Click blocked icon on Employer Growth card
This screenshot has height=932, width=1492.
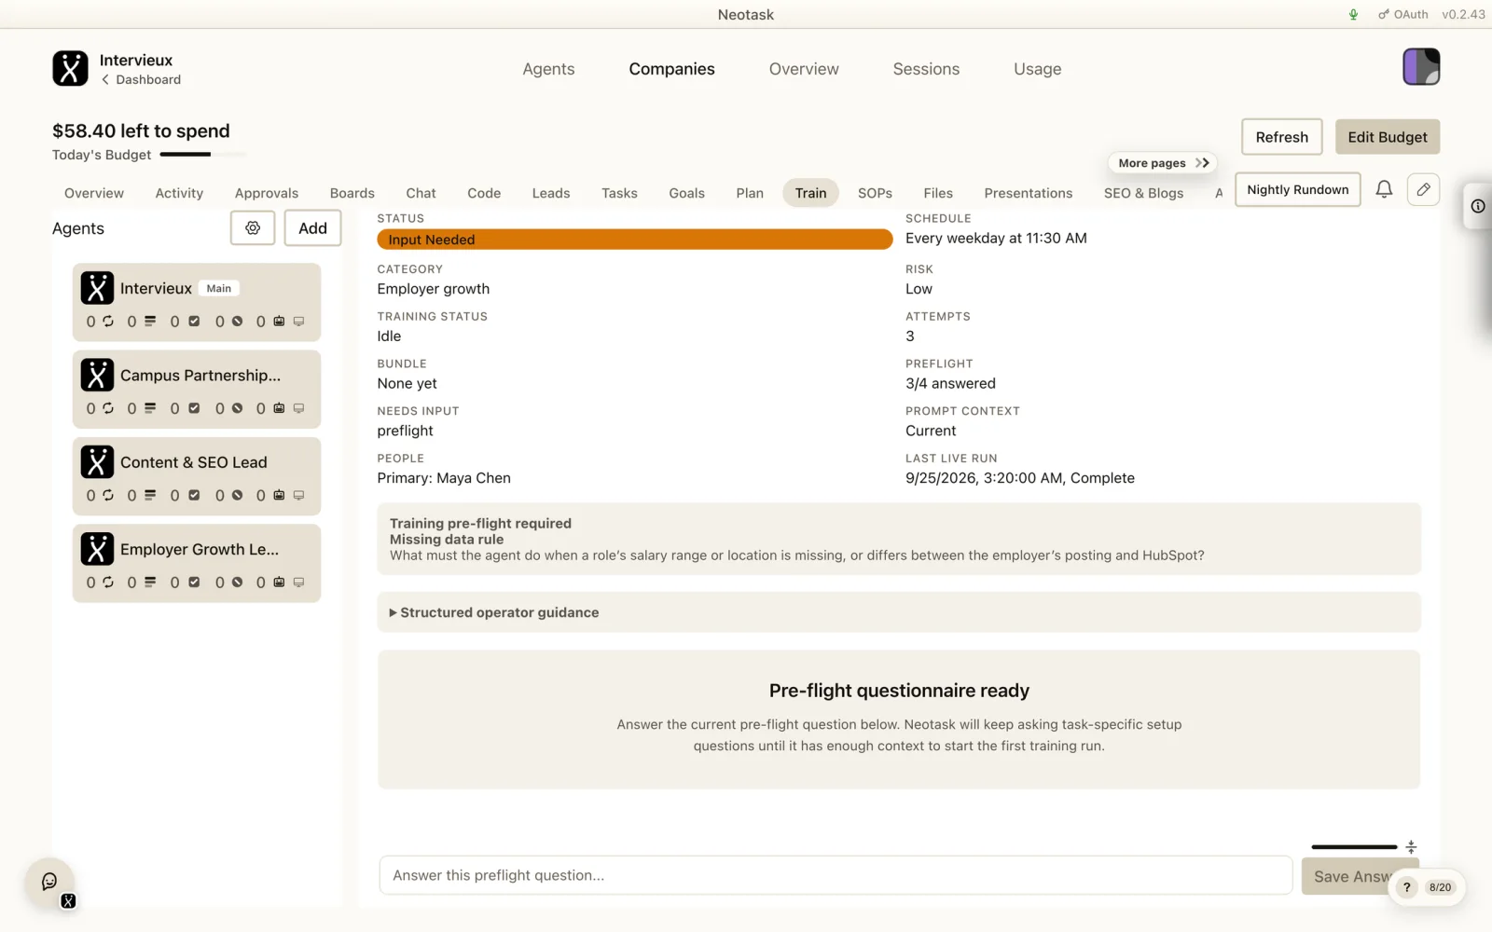click(237, 582)
